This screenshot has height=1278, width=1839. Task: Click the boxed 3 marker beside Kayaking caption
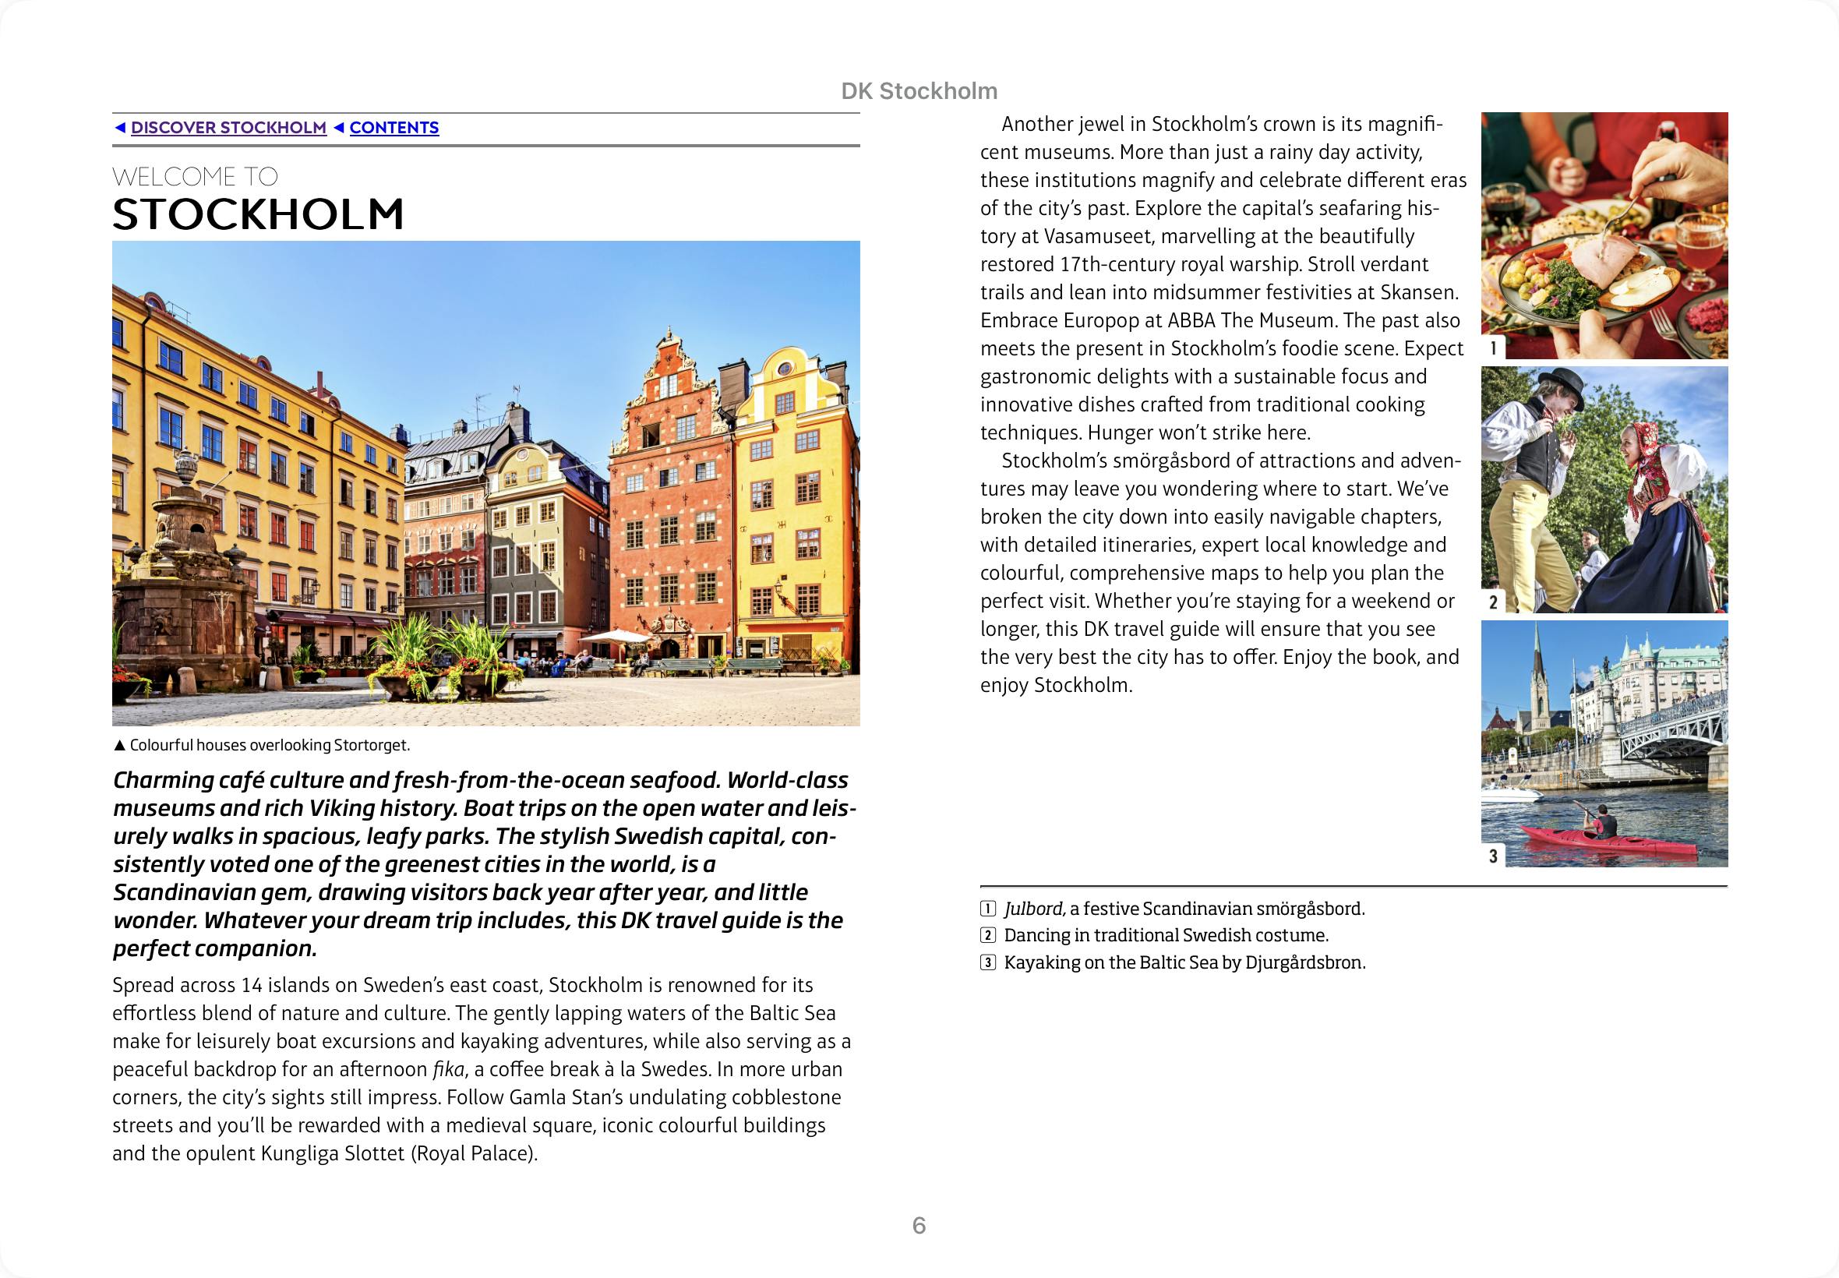coord(988,962)
